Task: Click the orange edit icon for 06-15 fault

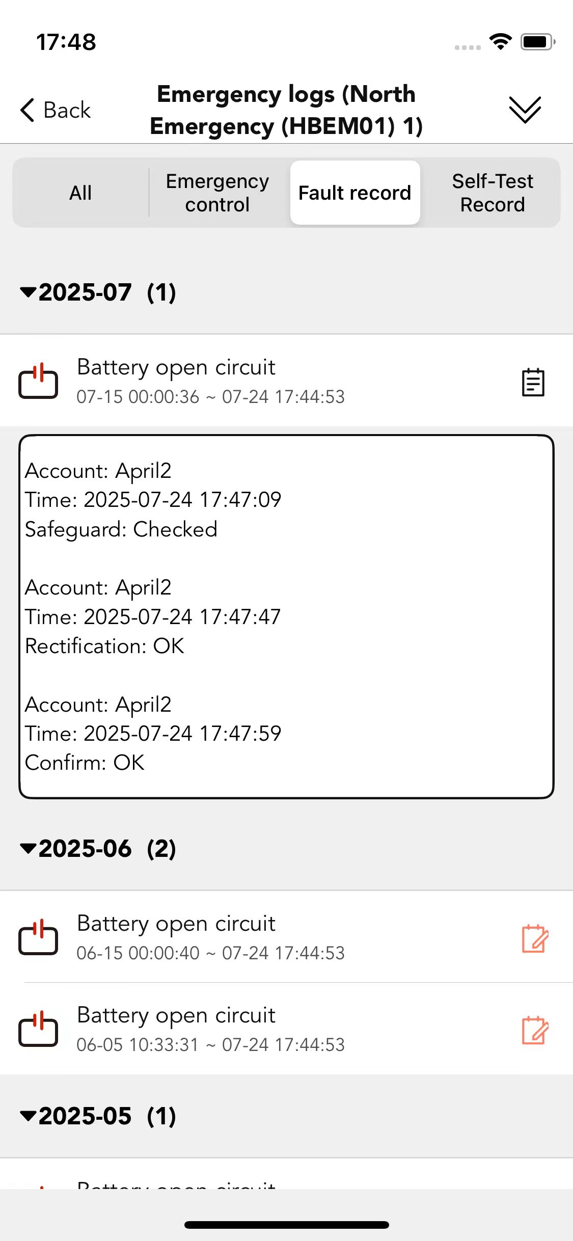Action: [534, 938]
